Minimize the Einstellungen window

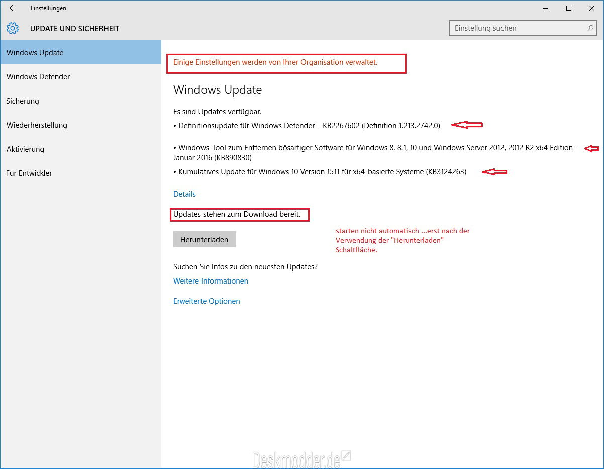tap(546, 8)
